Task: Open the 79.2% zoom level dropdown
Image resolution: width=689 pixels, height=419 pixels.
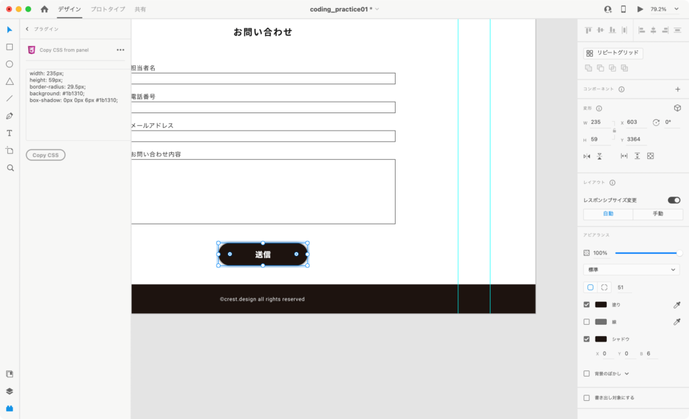Action: click(677, 9)
